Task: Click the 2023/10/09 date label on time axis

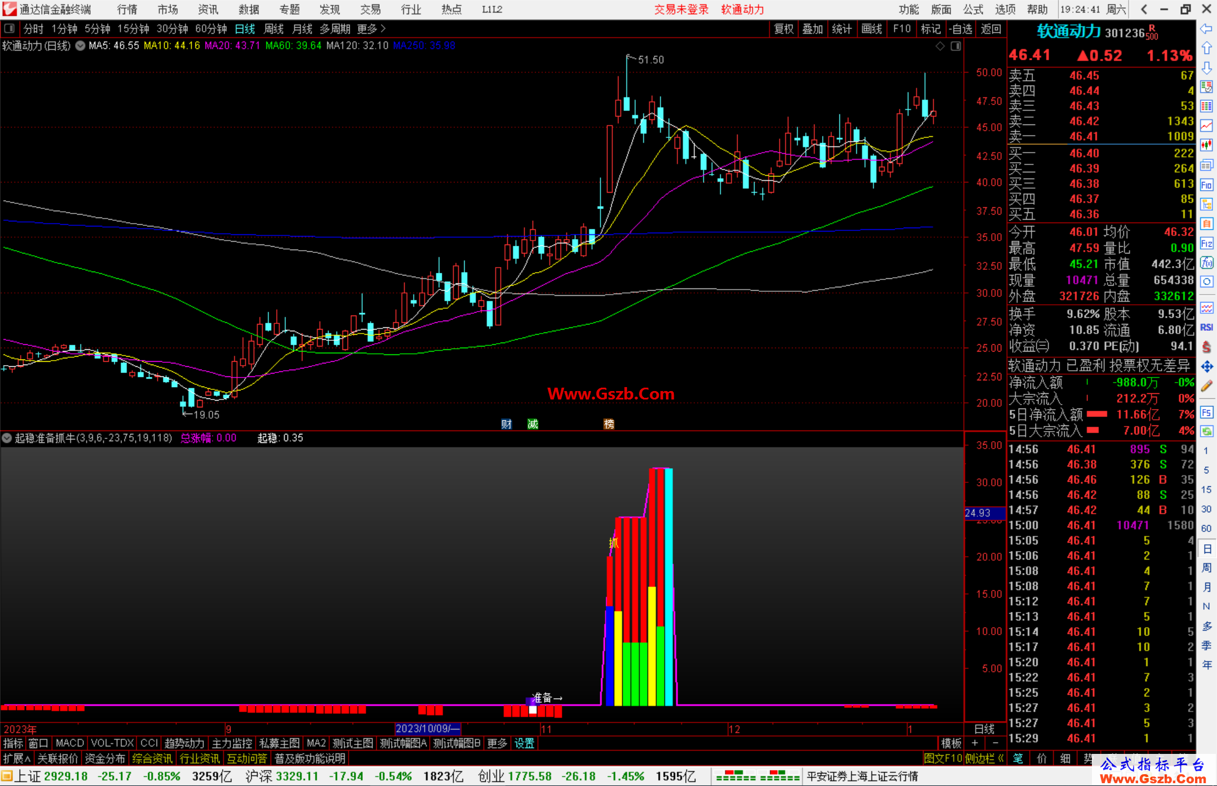Action: [428, 729]
